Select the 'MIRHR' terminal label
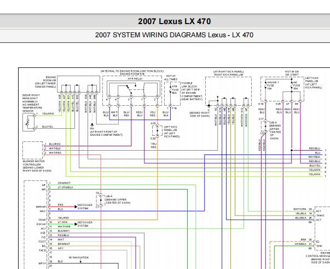The width and height of the screenshot is (330, 269). [x=41, y=207]
